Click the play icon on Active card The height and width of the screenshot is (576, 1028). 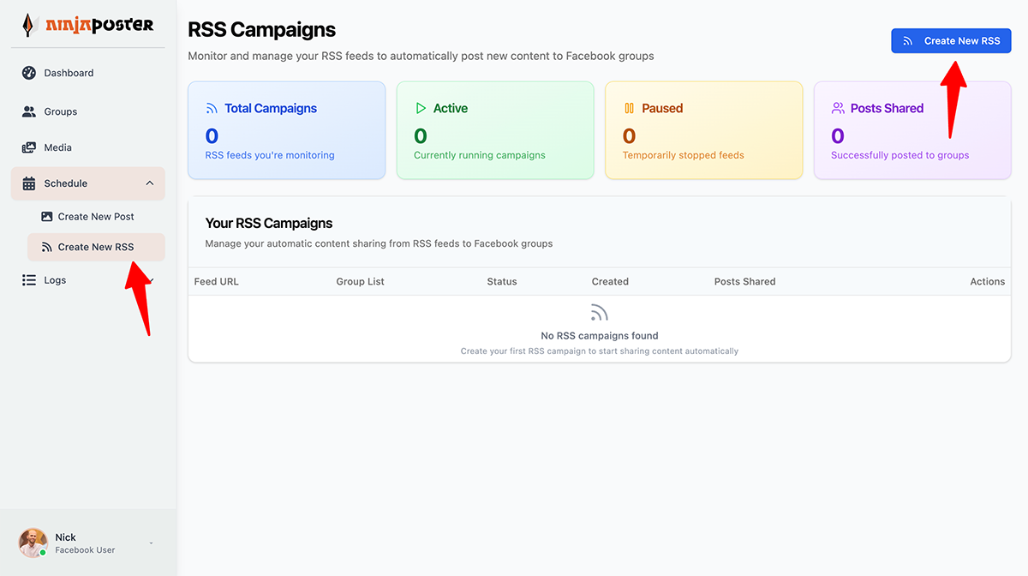pos(421,109)
